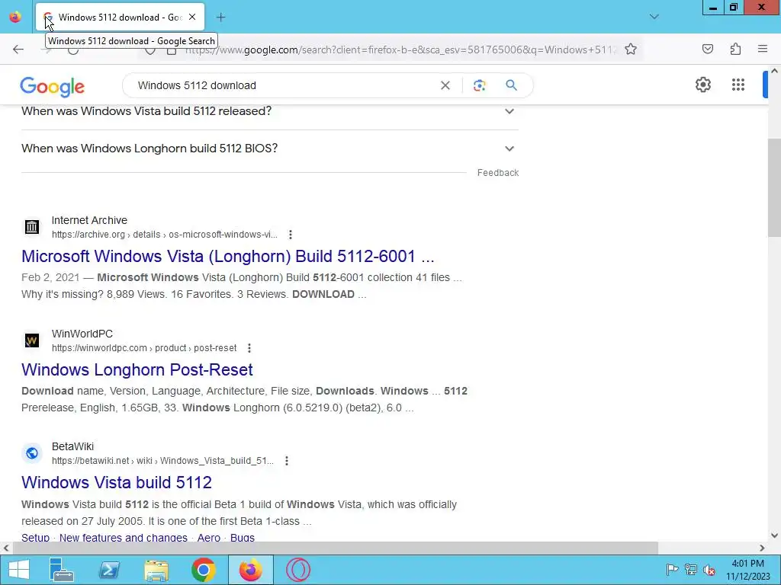Click the Feedback link
781x585 pixels.
tap(497, 173)
